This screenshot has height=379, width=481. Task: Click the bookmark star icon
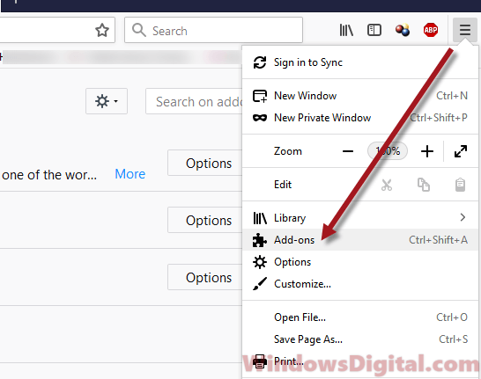click(x=102, y=30)
